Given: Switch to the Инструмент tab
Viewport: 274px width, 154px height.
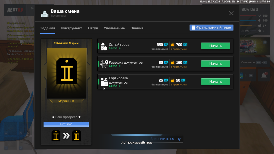Looking at the screenshot, I should tap(72, 28).
